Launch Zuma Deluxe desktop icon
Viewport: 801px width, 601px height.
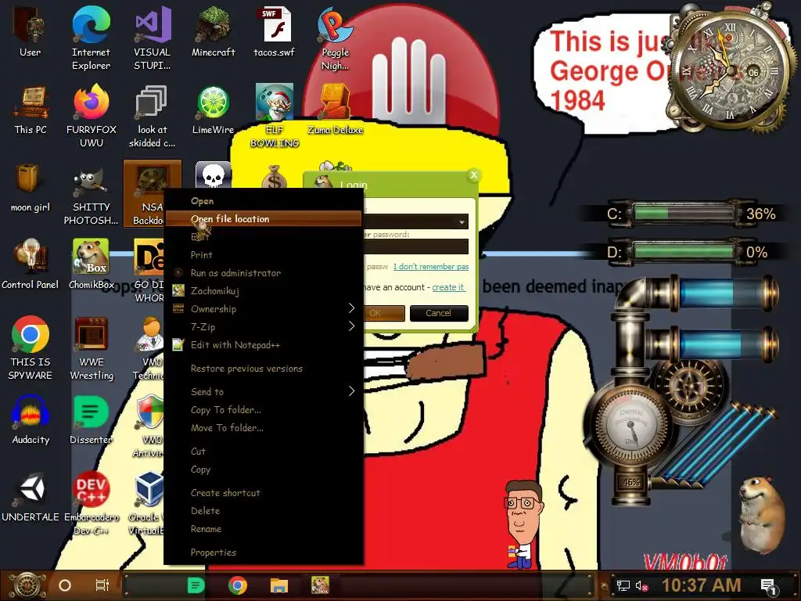click(335, 110)
